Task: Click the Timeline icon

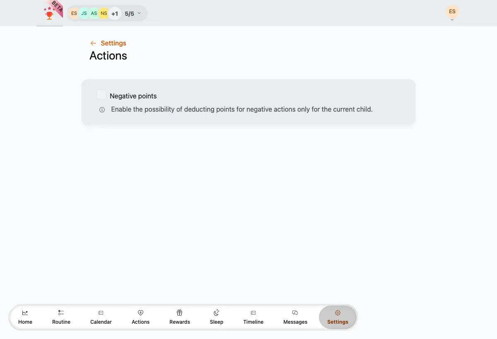Action: pyautogui.click(x=253, y=313)
